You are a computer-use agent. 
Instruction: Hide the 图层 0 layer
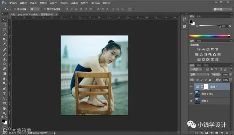(191, 101)
